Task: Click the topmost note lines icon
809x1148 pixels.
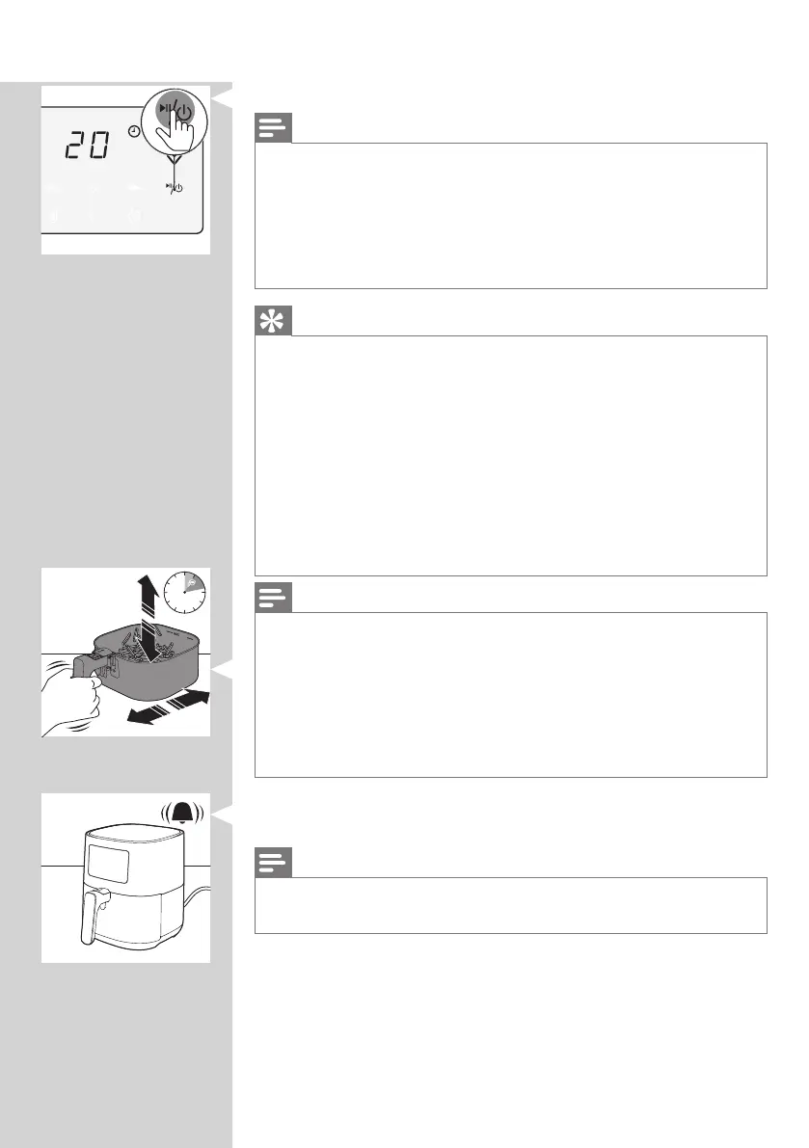Action: (273, 127)
